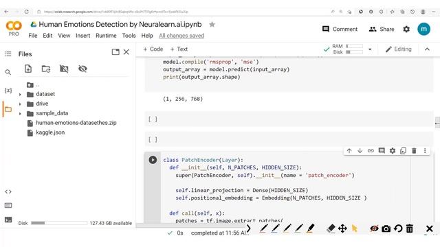Open the search sidebar icon

8,72
